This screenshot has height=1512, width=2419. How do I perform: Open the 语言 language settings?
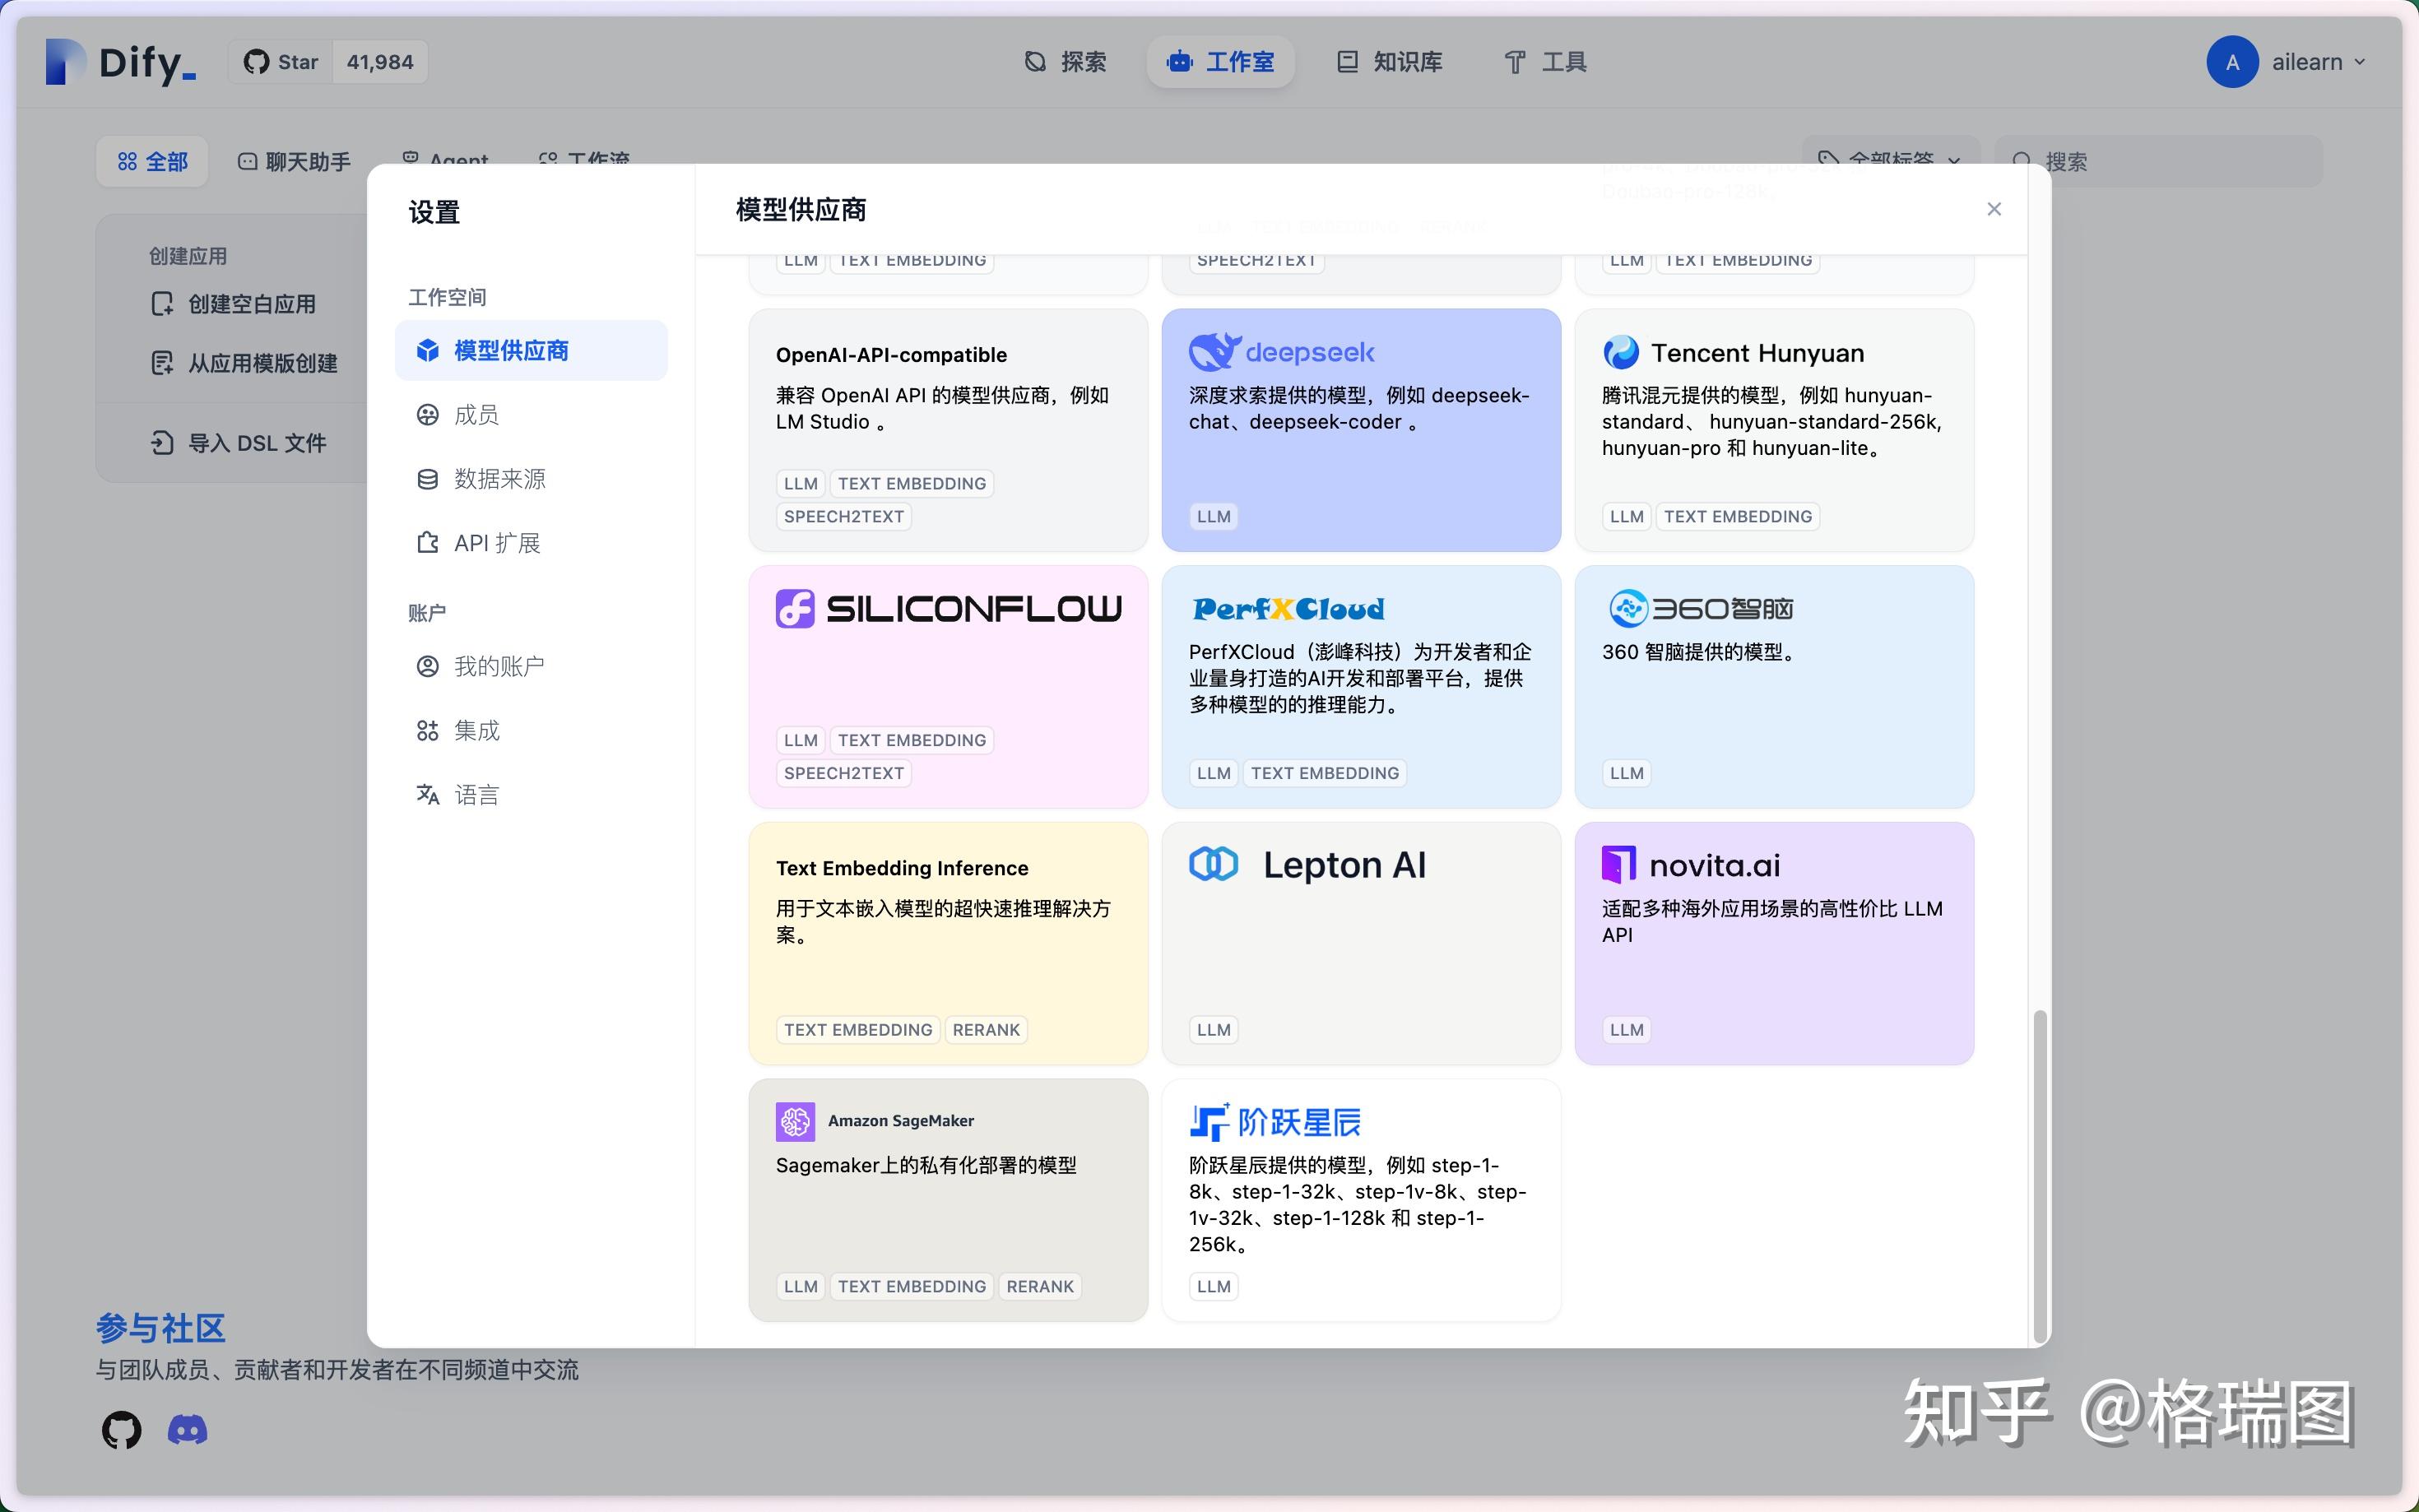coord(476,795)
